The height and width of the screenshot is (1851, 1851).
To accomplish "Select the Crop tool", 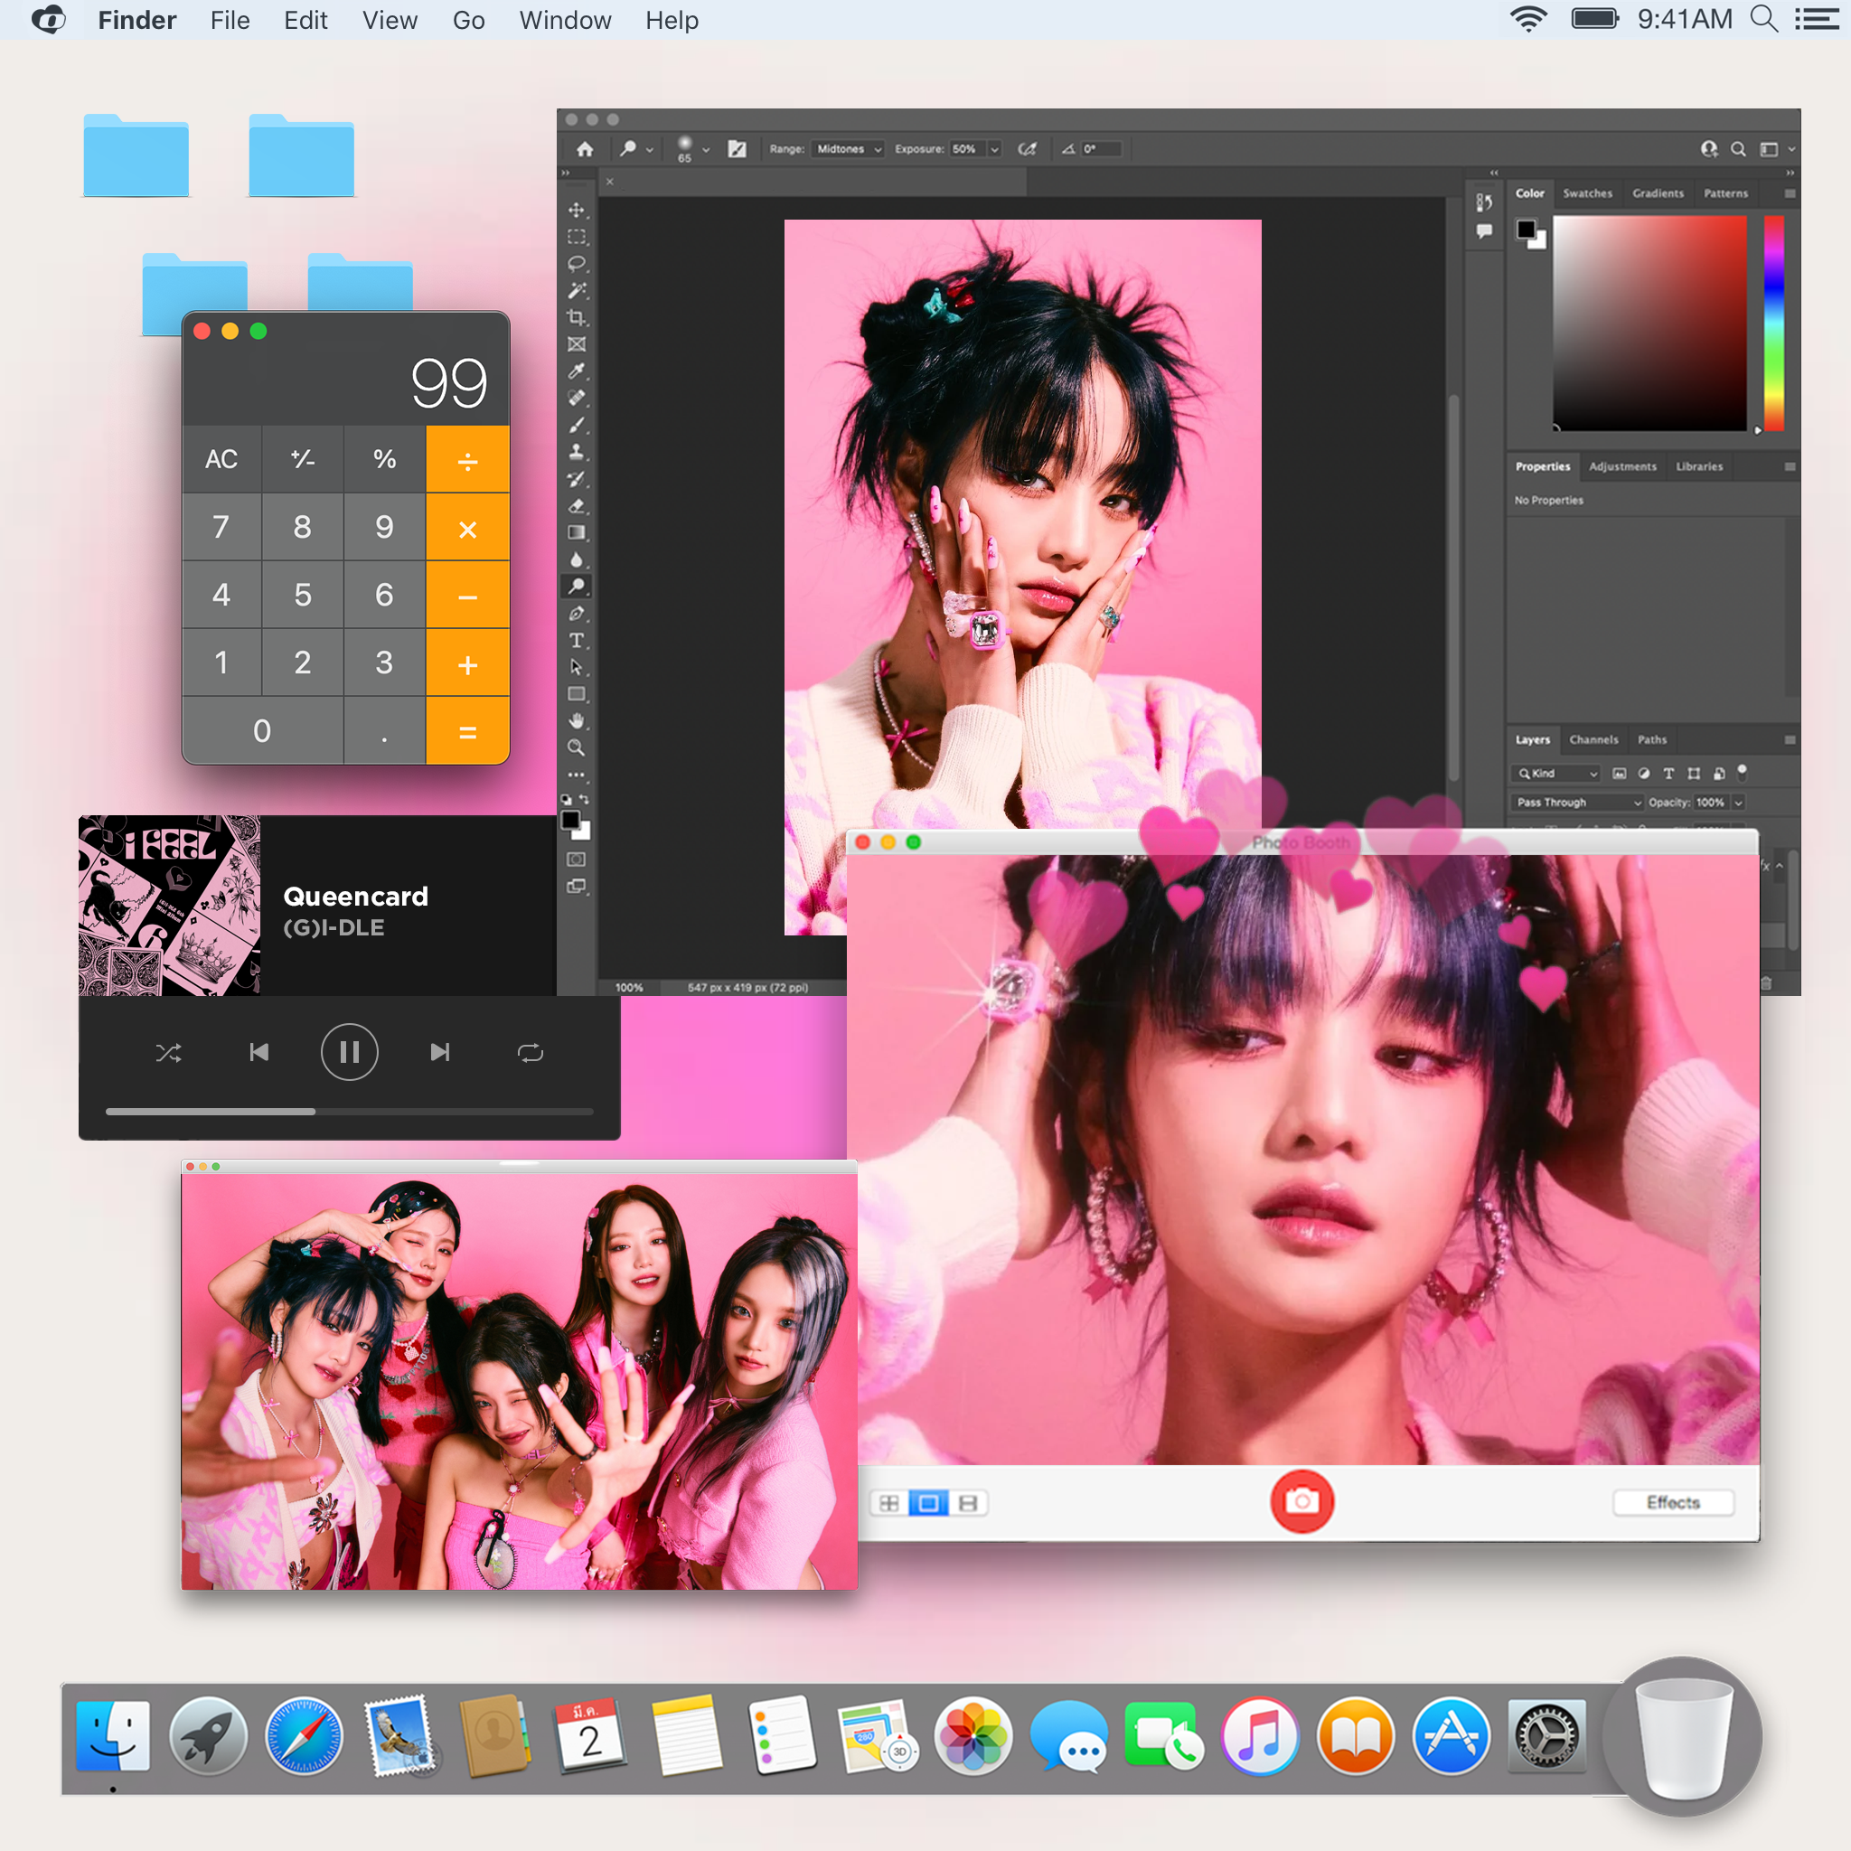I will tap(577, 316).
